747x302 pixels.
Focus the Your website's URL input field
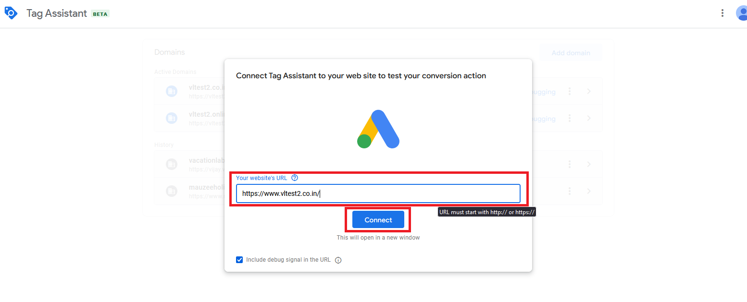click(378, 193)
